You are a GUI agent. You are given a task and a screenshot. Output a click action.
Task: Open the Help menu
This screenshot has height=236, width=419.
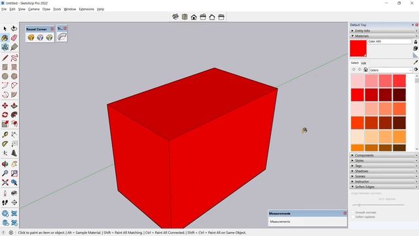click(100, 9)
